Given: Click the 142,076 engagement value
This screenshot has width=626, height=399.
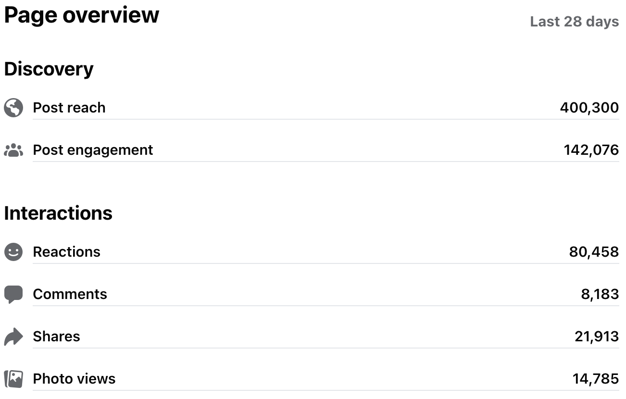Looking at the screenshot, I should pyautogui.click(x=591, y=150).
